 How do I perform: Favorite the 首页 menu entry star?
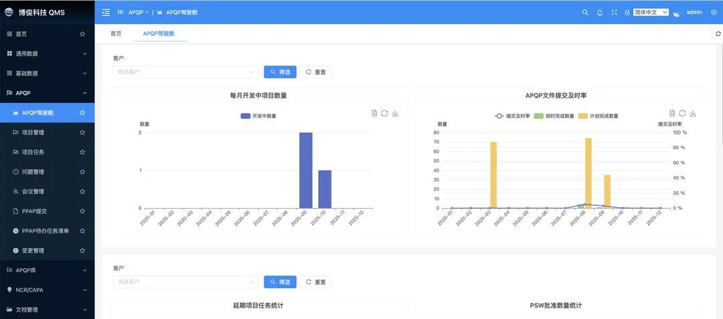(82, 33)
